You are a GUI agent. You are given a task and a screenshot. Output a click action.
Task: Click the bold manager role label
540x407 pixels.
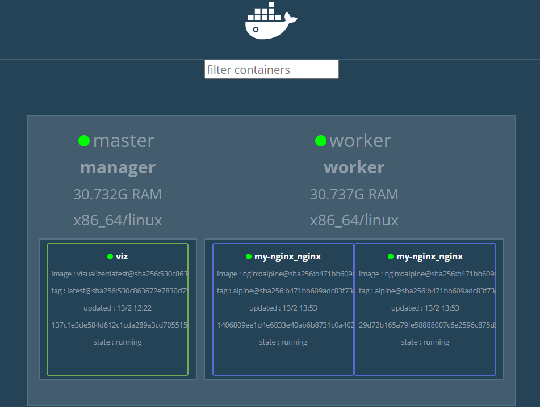coord(118,167)
